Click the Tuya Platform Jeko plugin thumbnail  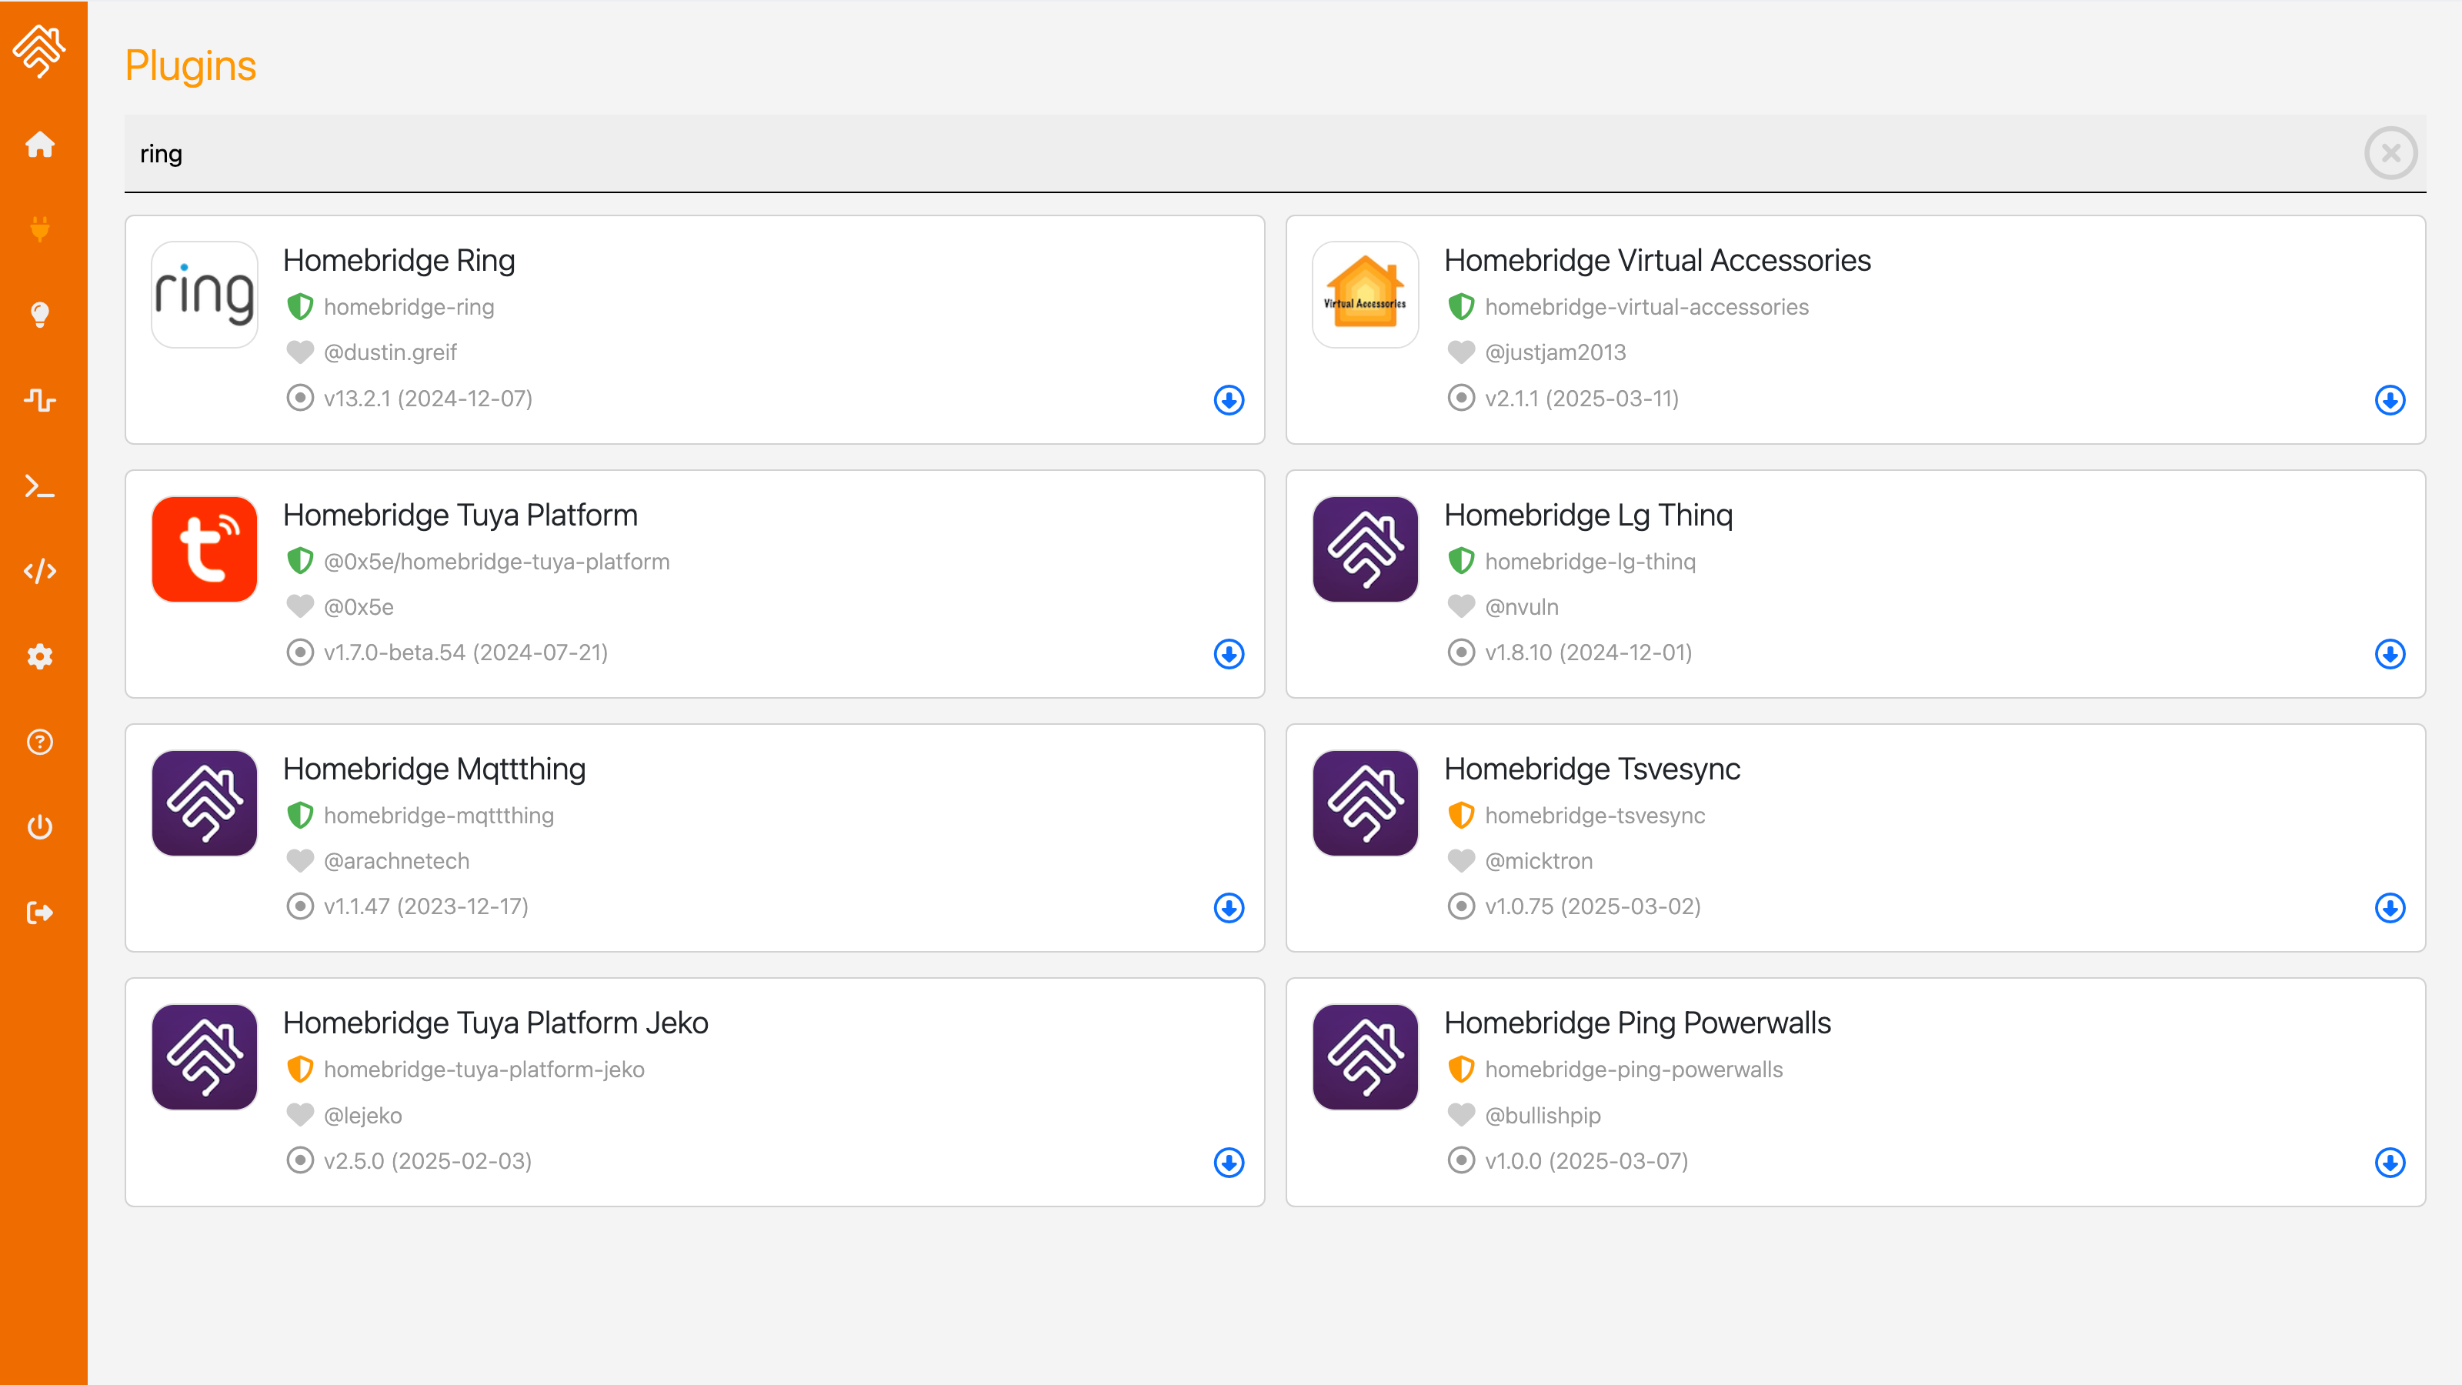205,1057
